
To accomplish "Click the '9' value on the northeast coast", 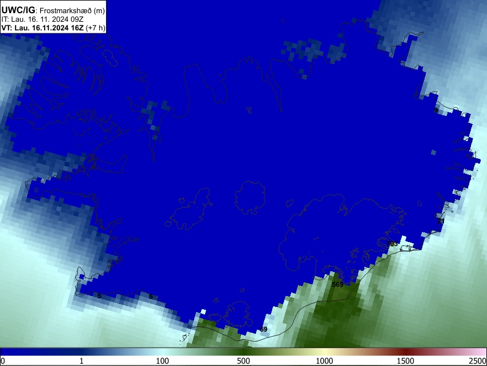I will [436, 110].
